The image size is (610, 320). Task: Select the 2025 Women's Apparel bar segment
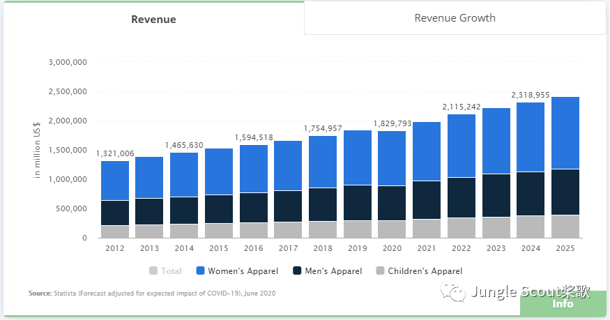pos(565,133)
